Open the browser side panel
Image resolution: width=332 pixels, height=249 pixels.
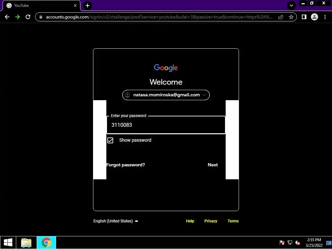[304, 17]
